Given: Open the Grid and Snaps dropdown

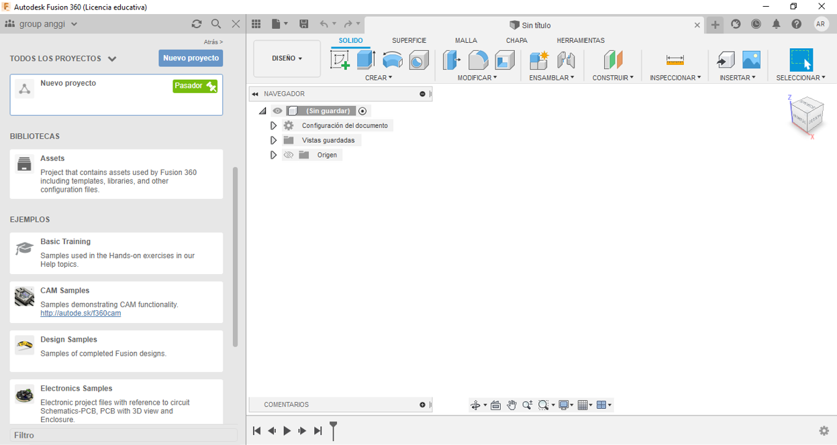Looking at the screenshot, I should (x=585, y=405).
